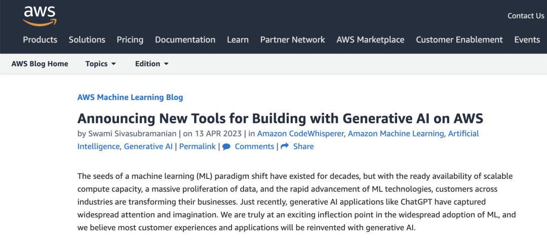Click the Amazon CodeWhisperer category link
Screen dimensions: 547x244
click(301, 133)
